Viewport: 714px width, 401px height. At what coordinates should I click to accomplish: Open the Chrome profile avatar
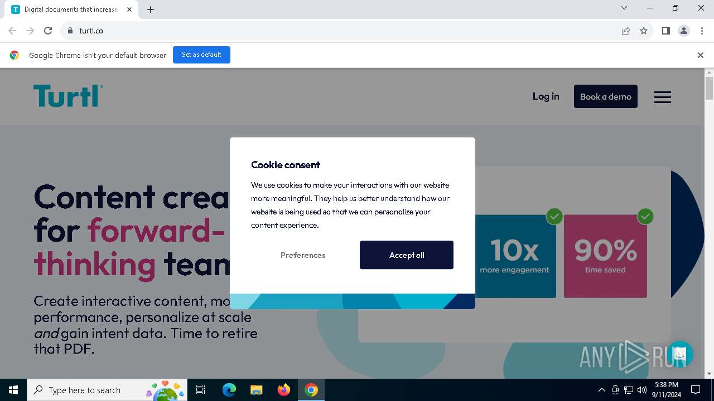[684, 31]
